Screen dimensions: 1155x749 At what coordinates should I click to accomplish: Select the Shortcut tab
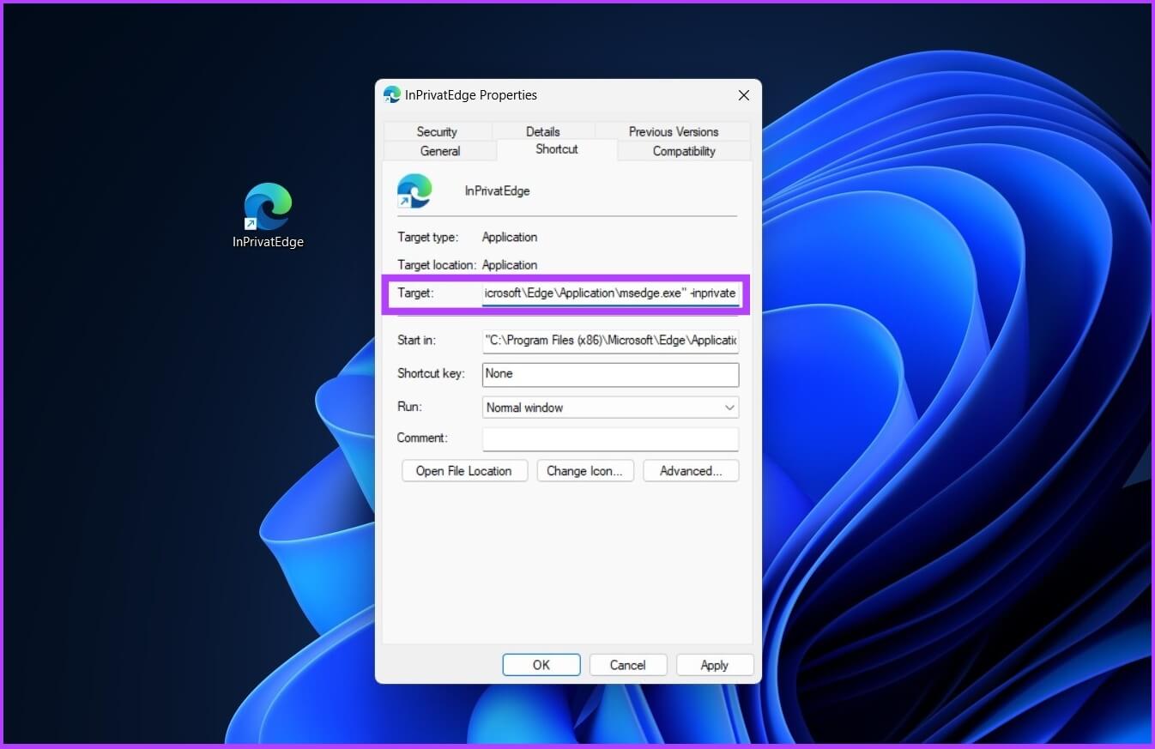point(557,149)
